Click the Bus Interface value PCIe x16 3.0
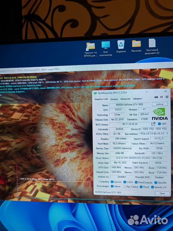This screenshot has width=173, height=231. pyautogui.click(x=152, y=133)
